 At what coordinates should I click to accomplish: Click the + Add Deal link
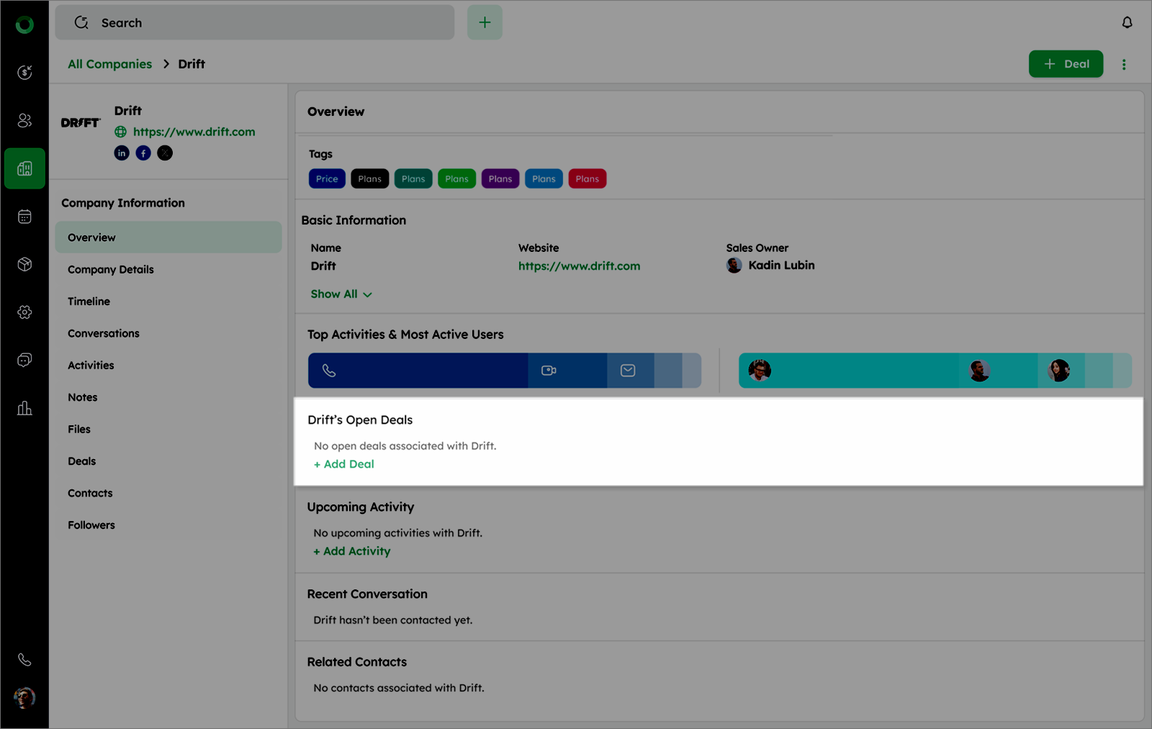[344, 464]
